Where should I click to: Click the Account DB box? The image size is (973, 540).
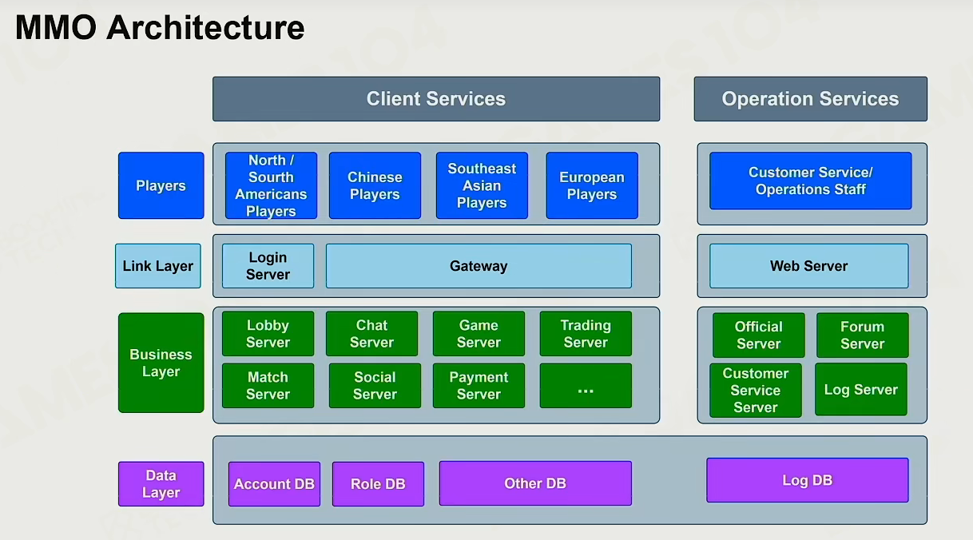pyautogui.click(x=274, y=484)
